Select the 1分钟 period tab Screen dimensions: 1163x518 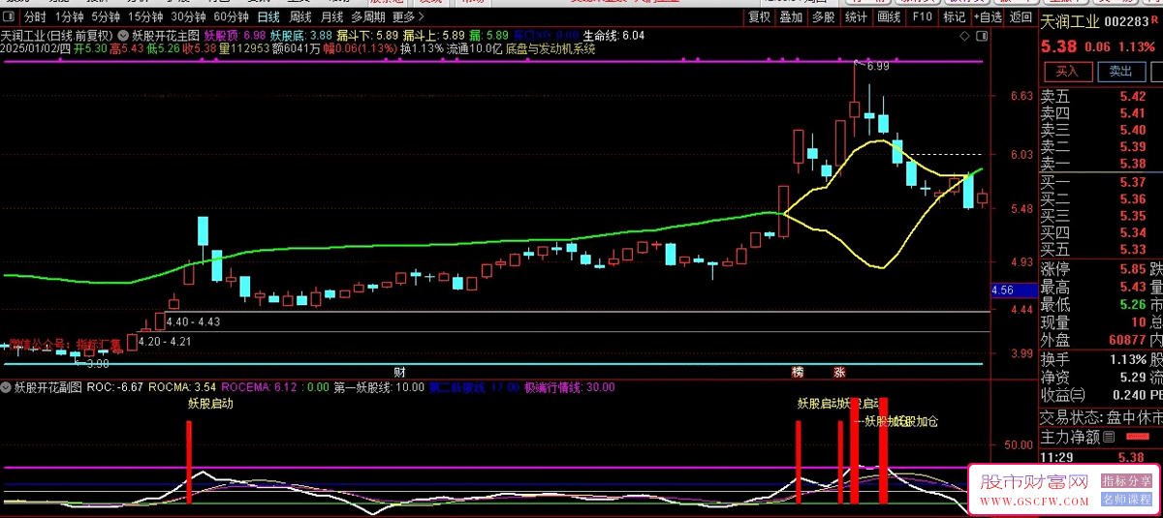coord(69,16)
